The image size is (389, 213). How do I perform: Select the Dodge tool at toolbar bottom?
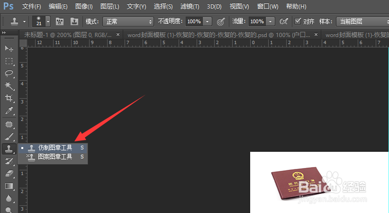click(9, 210)
